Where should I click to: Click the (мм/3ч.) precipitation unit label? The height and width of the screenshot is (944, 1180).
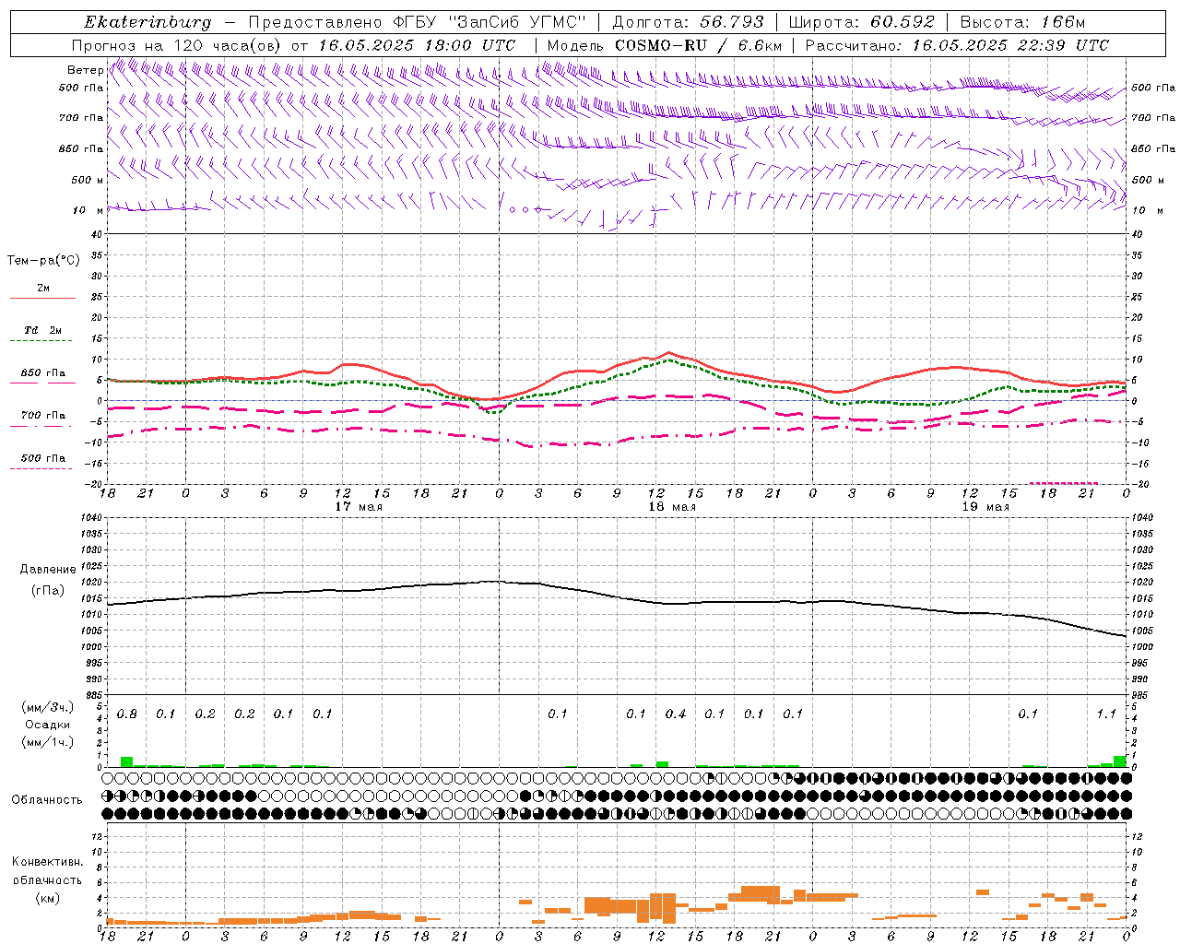pyautogui.click(x=47, y=707)
